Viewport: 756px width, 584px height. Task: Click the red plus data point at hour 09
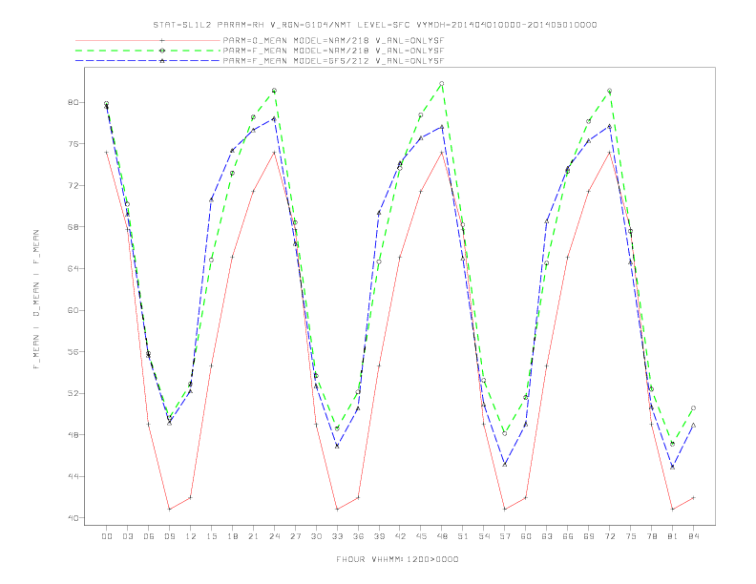(169, 509)
